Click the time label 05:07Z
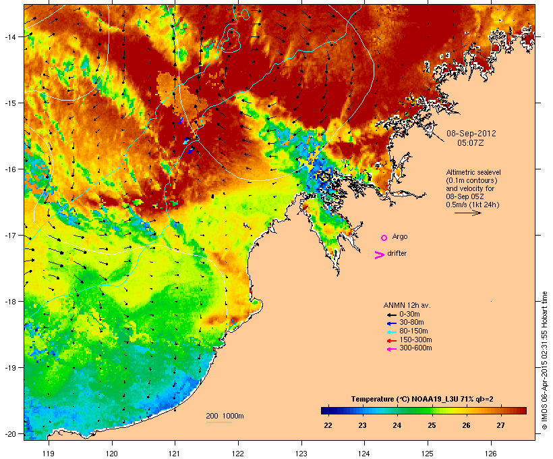 click(x=471, y=142)
